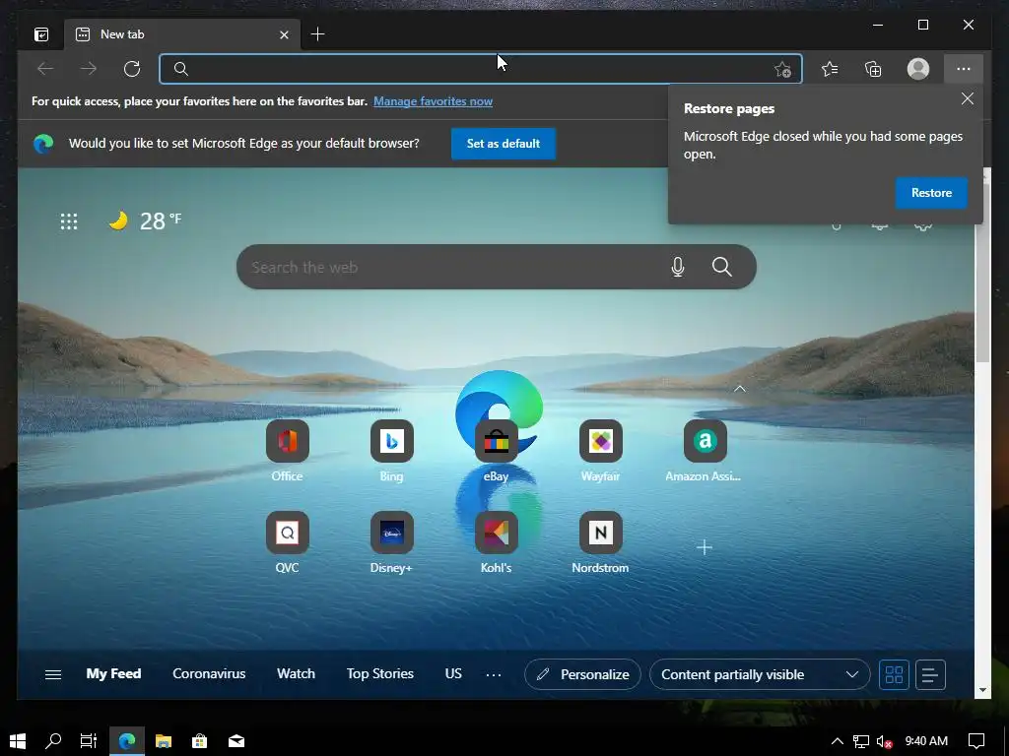The width and height of the screenshot is (1009, 756).
Task: Add a new quick link plus
Action: 705,547
